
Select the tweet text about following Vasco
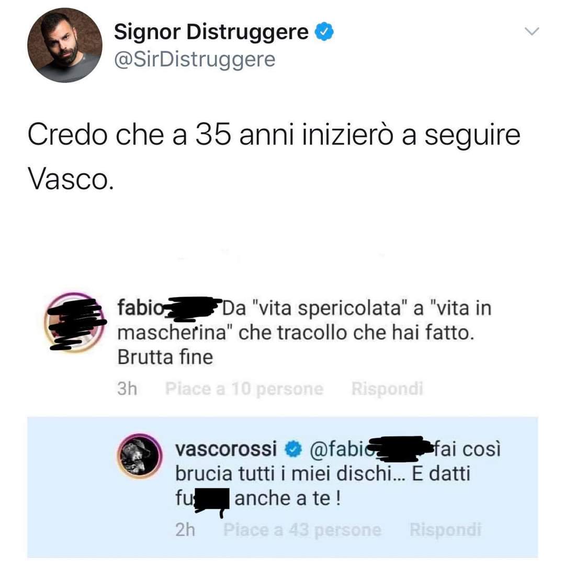coord(274,157)
